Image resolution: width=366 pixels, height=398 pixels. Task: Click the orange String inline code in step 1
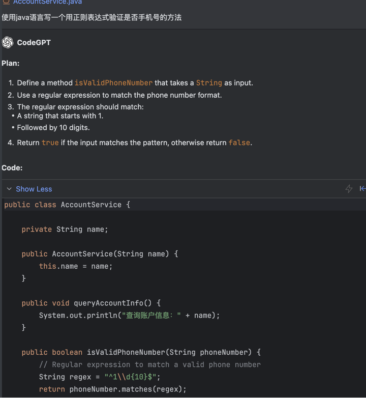click(209, 83)
